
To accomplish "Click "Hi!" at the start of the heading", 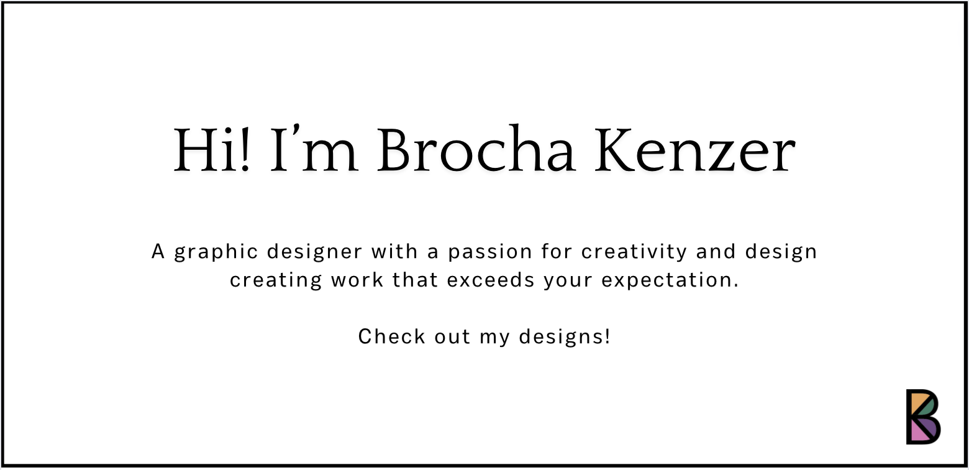I will (213, 150).
